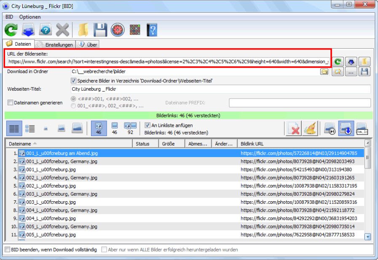Select the medium thumbnail view icon
The height and width of the screenshot is (260, 378).
[x=62, y=128]
